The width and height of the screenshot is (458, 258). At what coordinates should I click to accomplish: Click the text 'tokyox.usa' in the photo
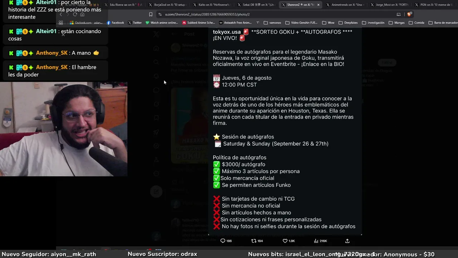click(x=227, y=32)
